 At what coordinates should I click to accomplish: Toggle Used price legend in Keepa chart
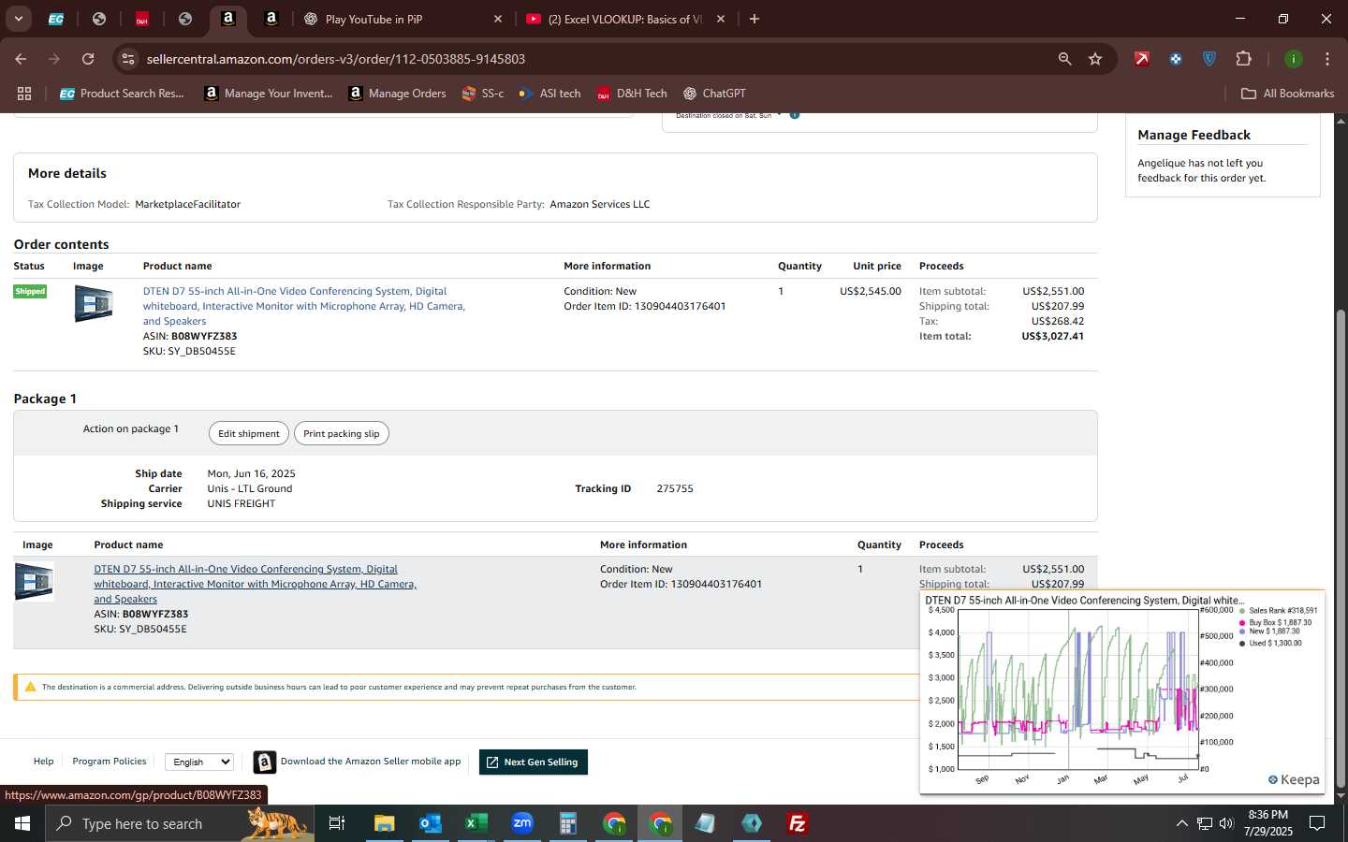coord(1271,644)
